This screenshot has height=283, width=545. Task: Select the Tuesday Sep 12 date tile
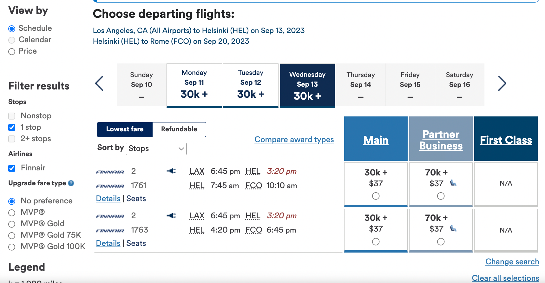pos(251,84)
